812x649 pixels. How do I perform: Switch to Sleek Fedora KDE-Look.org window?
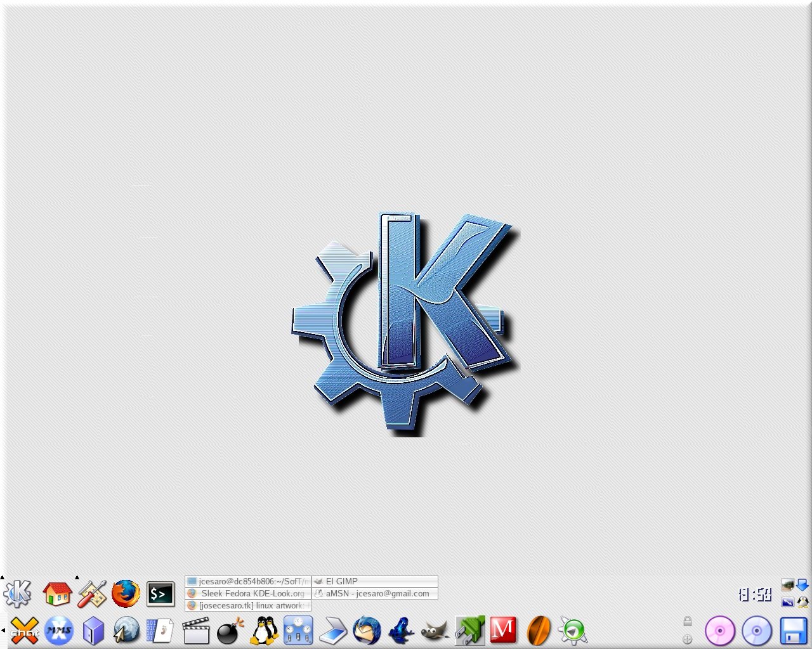(248, 594)
